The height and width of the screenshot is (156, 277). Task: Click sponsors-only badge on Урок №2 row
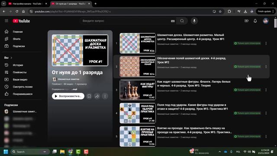[x=247, y=67]
